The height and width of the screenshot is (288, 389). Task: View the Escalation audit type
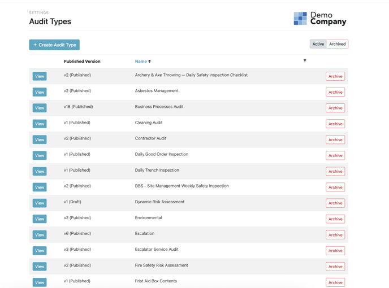pos(40,234)
